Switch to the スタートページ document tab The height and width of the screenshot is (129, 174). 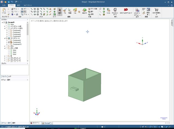(35, 123)
